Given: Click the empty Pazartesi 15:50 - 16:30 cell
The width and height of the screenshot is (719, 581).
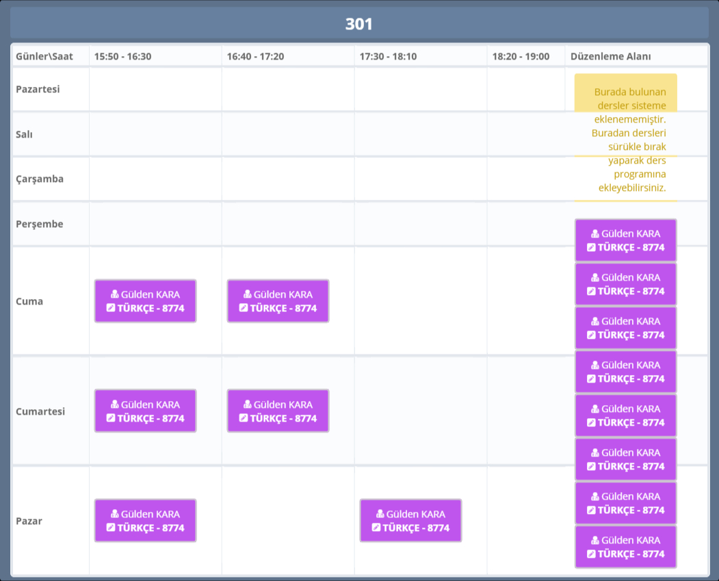Looking at the screenshot, I should [155, 89].
